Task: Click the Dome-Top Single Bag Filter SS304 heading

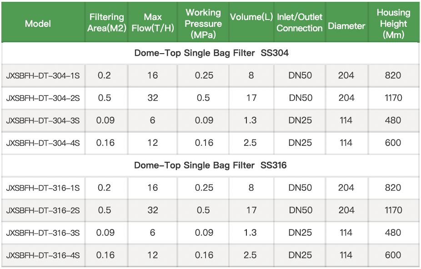Action: (x=211, y=53)
